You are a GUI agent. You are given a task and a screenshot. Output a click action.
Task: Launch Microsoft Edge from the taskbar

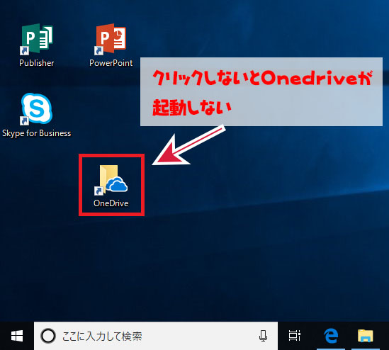[331, 336]
